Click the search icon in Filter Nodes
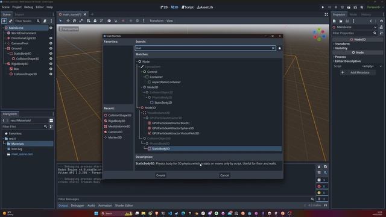This screenshot has width=386, height=217. coord(38,21)
